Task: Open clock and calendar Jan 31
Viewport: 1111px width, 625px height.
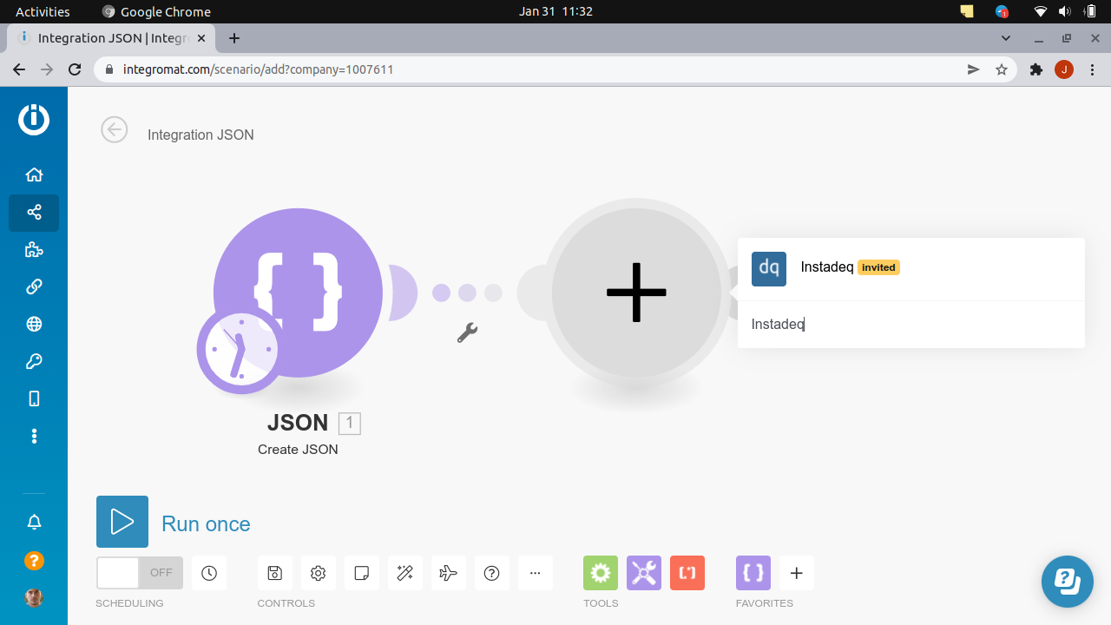Action: 555,11
